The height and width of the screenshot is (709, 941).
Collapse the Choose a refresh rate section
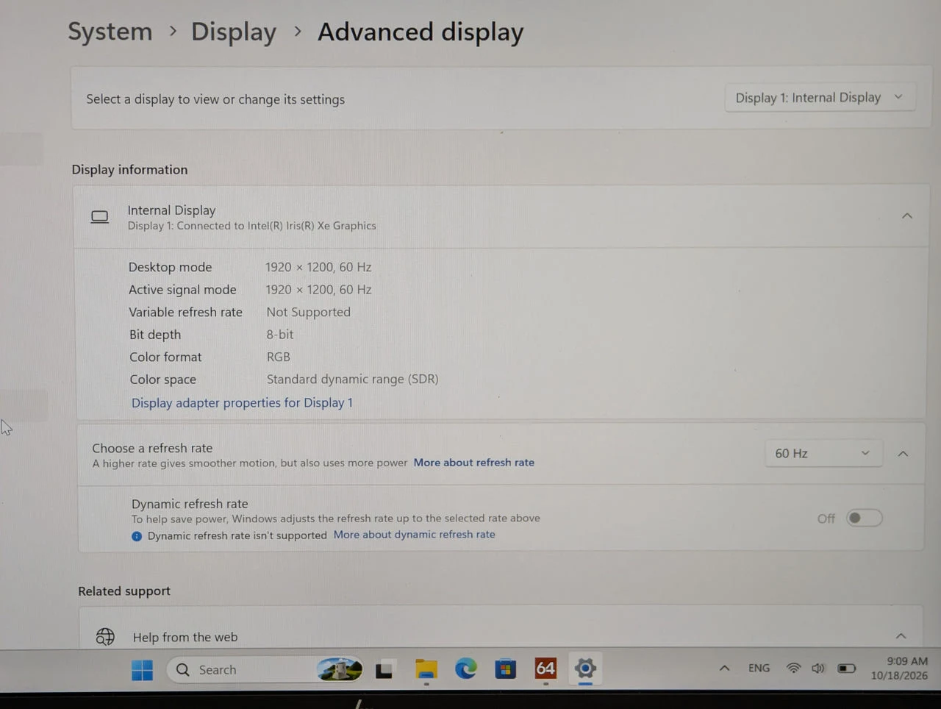(903, 454)
